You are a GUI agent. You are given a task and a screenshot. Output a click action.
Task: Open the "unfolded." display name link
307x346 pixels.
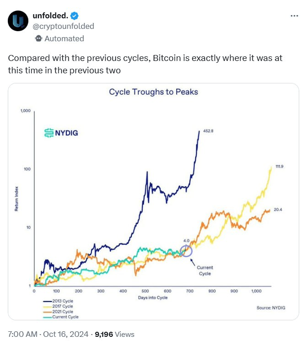pyautogui.click(x=50, y=16)
